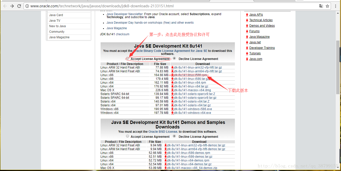Reload the page with refresh icon
The image size is (341, 171).
(x=19, y=6)
